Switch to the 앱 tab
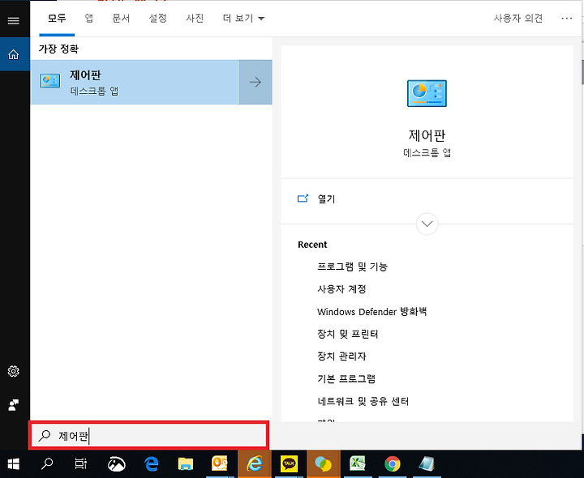The width and height of the screenshot is (584, 478). pos(88,18)
